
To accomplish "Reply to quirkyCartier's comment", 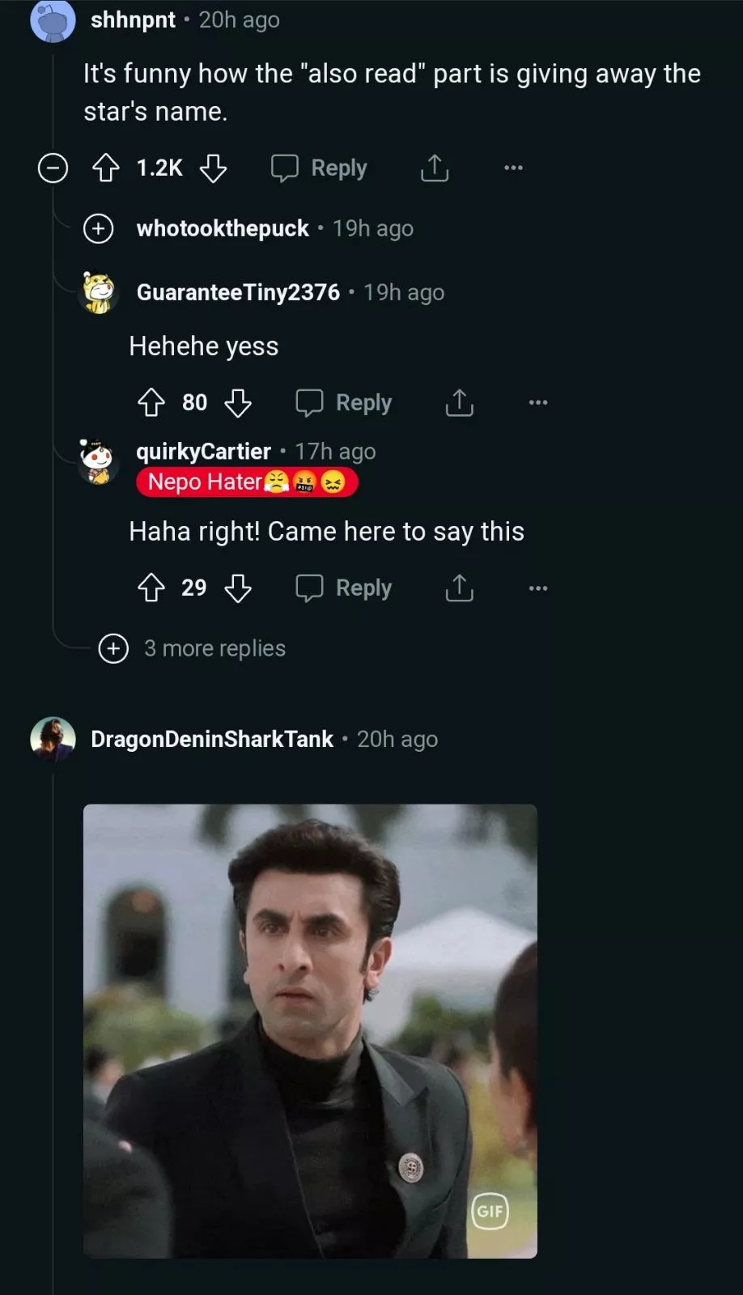I will point(344,588).
